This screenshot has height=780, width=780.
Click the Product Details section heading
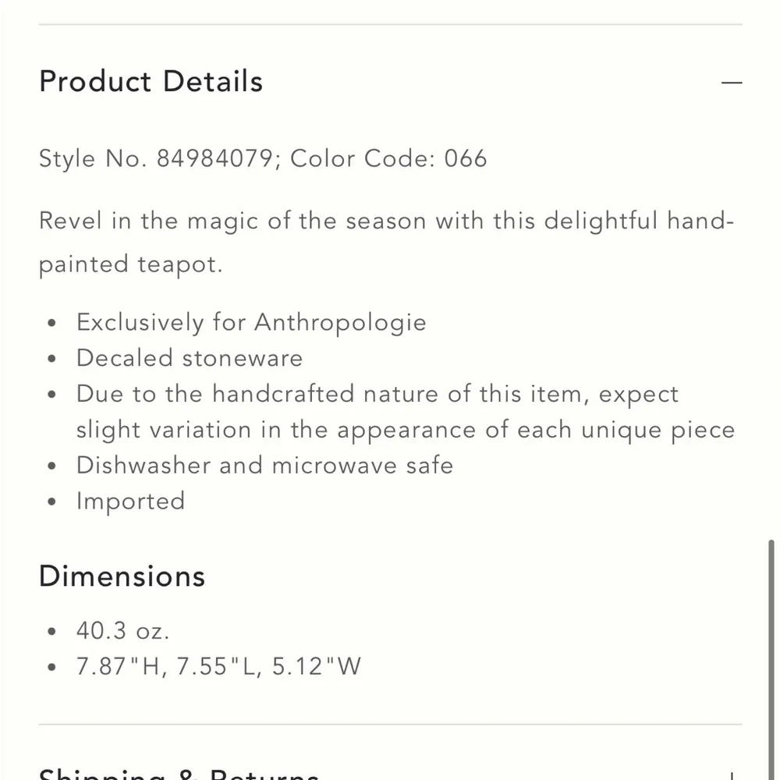(151, 82)
